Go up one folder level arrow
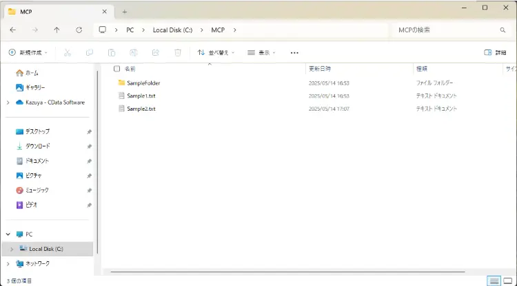Image resolution: width=517 pixels, height=286 pixels. tap(57, 30)
